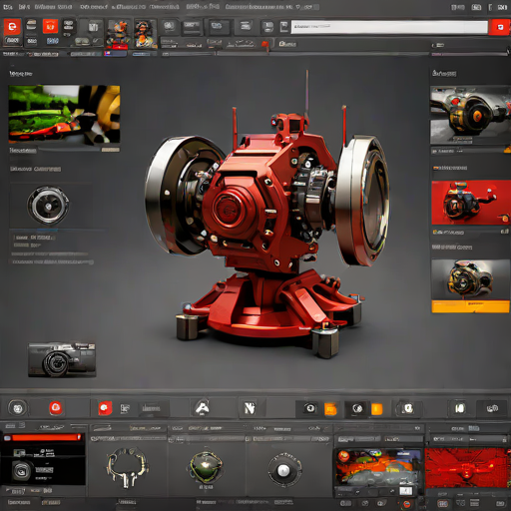Open the red background robot thumbnail
The height and width of the screenshot is (511, 511).
coord(470,203)
